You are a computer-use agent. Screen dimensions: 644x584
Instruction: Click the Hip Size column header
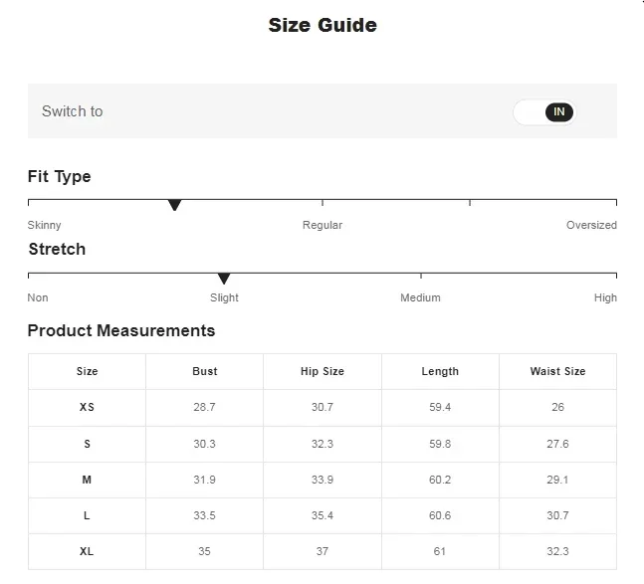pyautogui.click(x=322, y=371)
